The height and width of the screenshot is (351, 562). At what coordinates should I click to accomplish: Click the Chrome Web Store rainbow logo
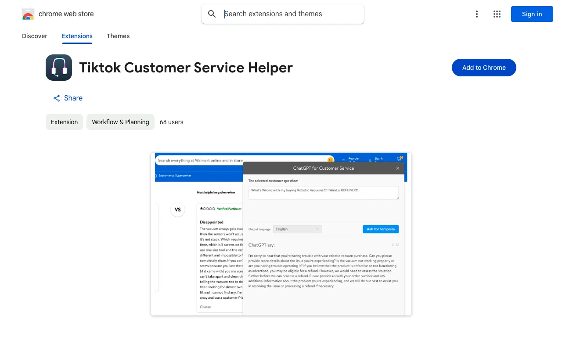point(28,14)
